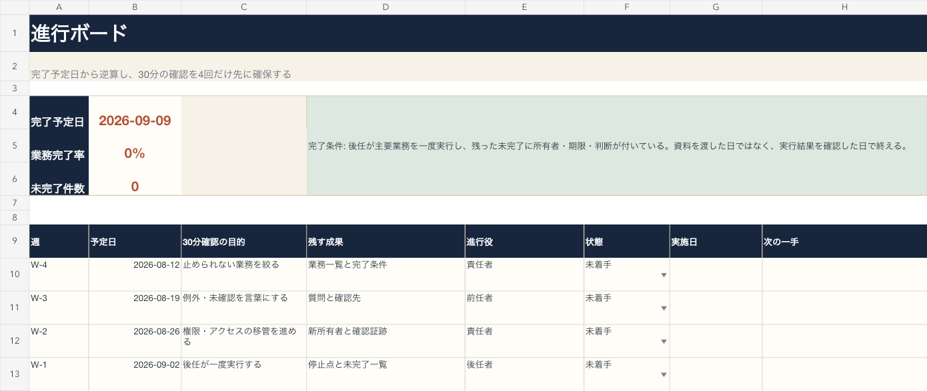Select cell 新所有者と確認証跡
927x391 pixels.
(386, 341)
